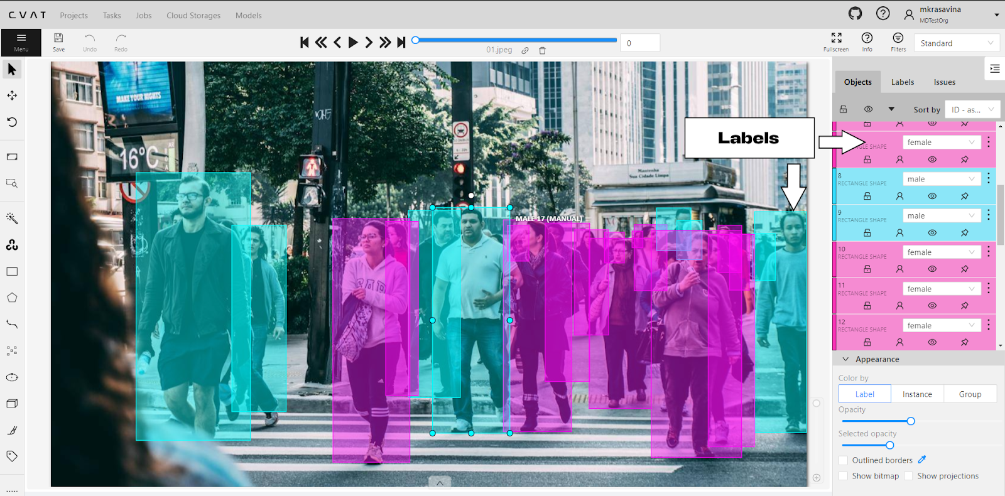Select the cursor tool in left toolbar
The width and height of the screenshot is (1005, 496).
(12, 69)
